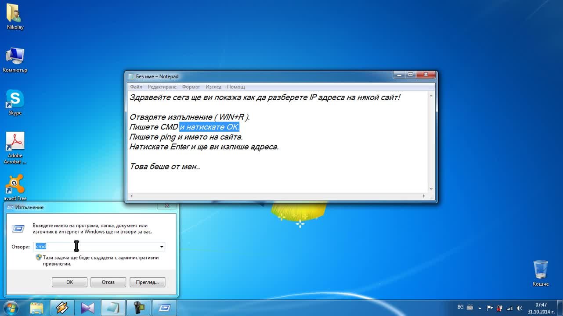Click the BG input language indicator
The width and height of the screenshot is (563, 316).
460,306
